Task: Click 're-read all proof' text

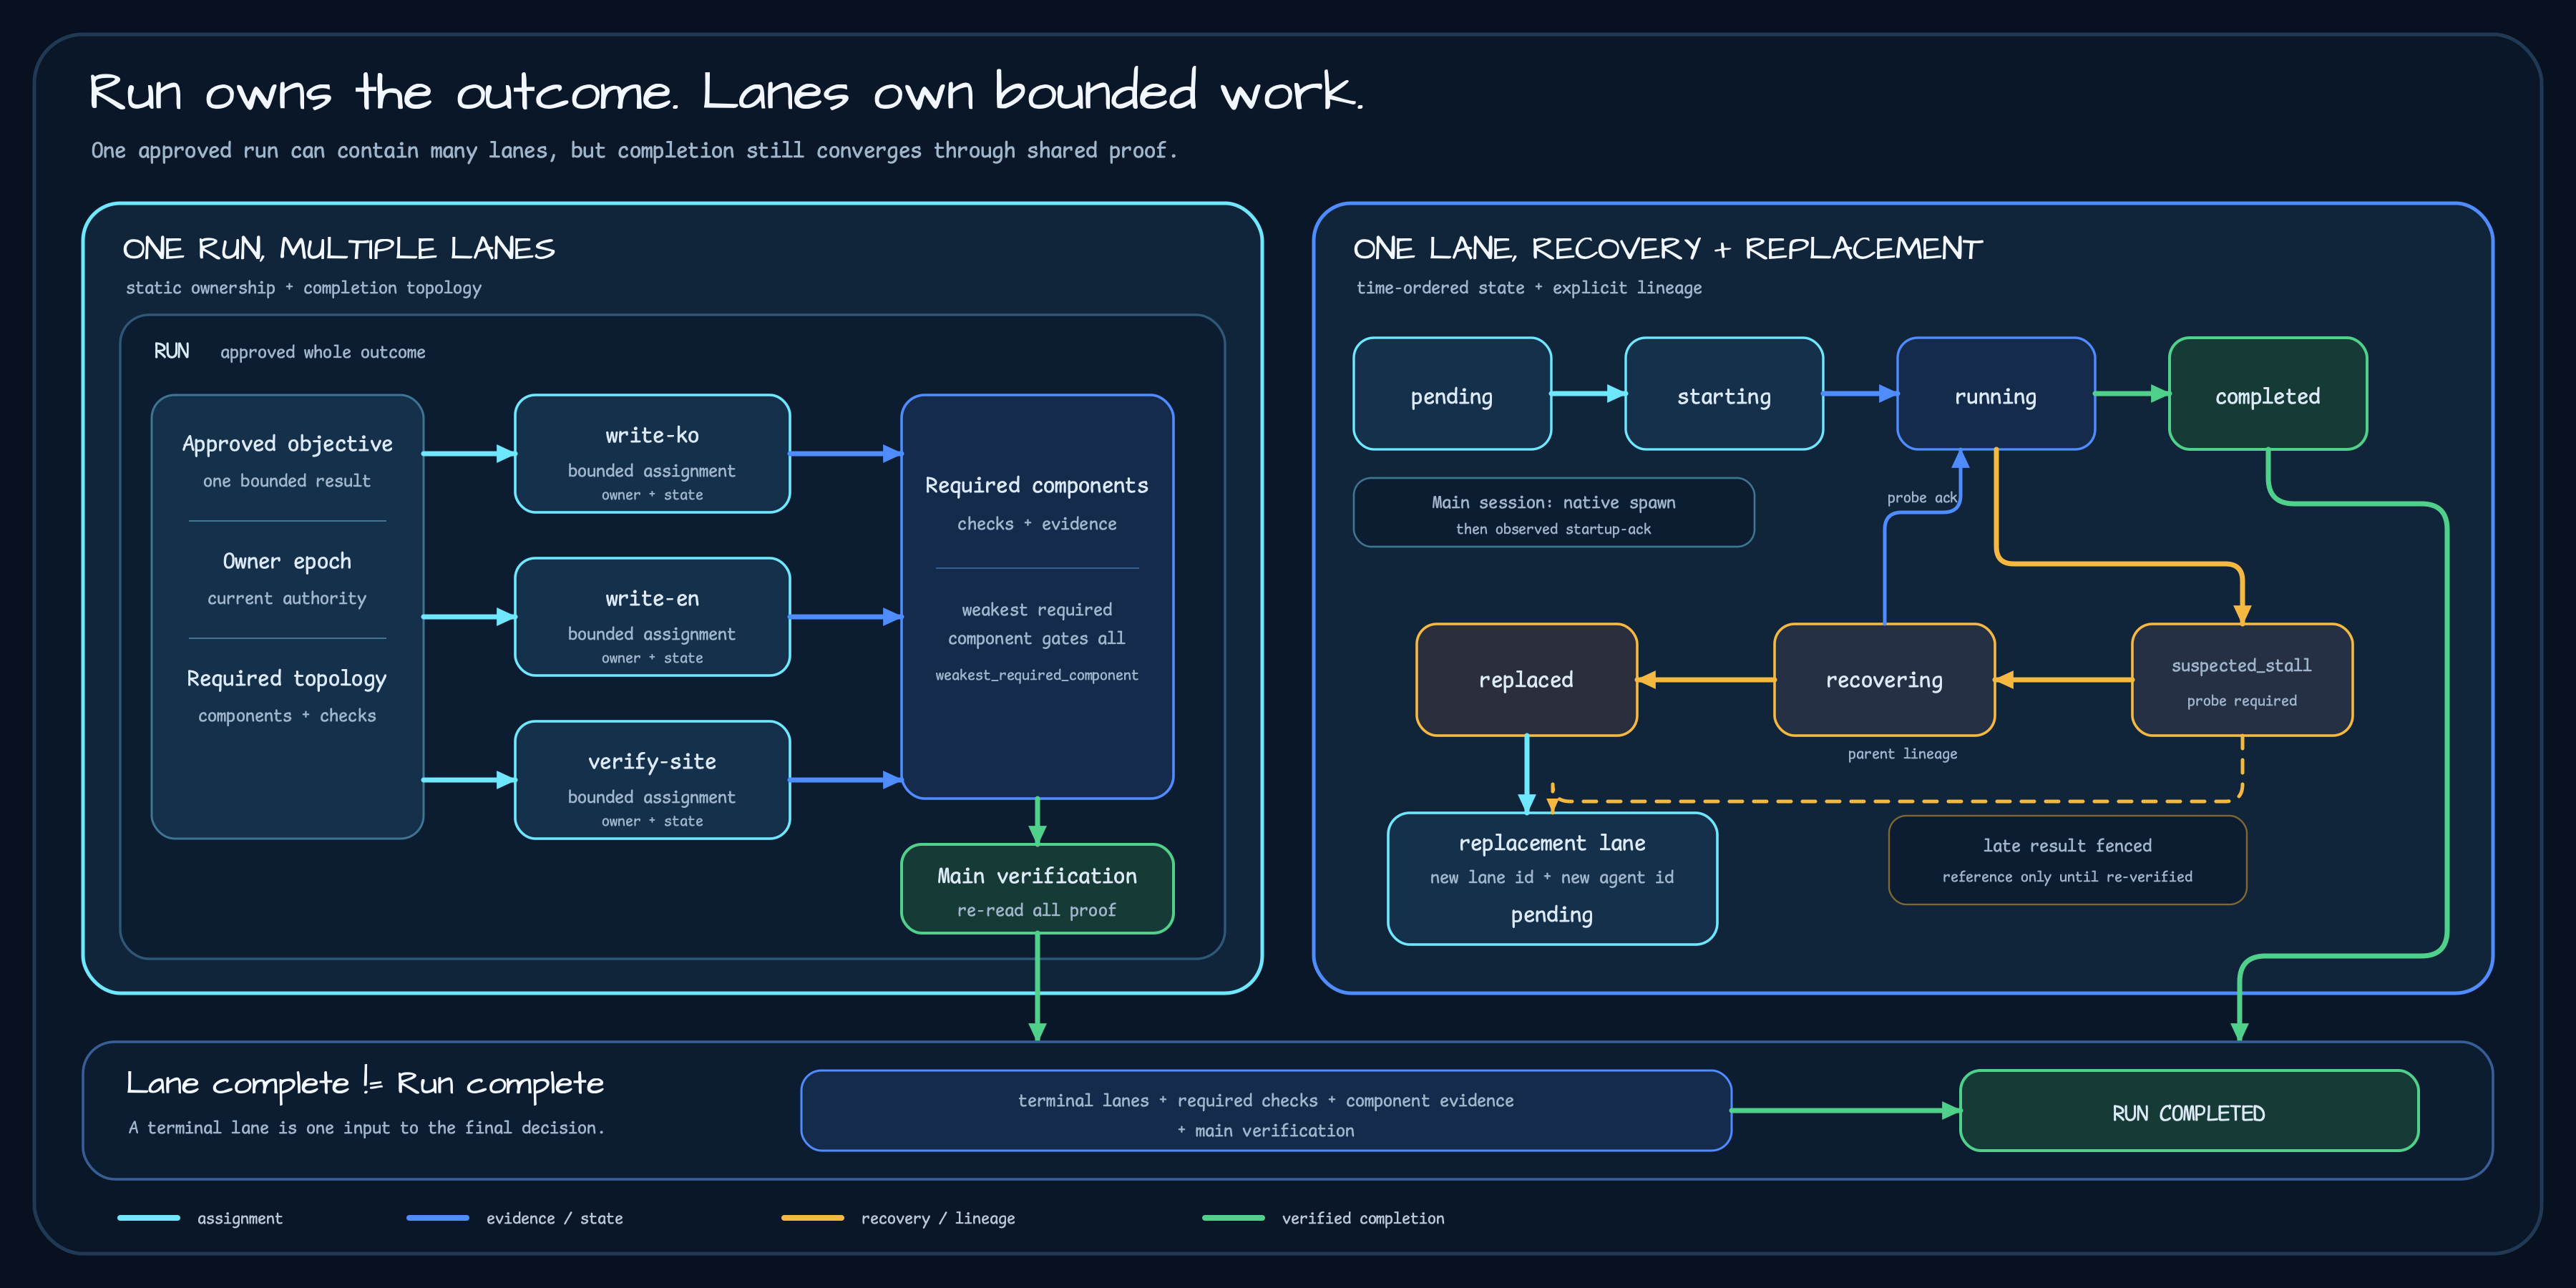Action: pos(1037,910)
